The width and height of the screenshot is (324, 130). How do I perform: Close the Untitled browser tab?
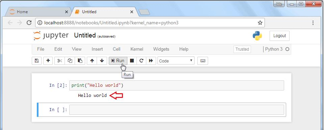(132, 12)
